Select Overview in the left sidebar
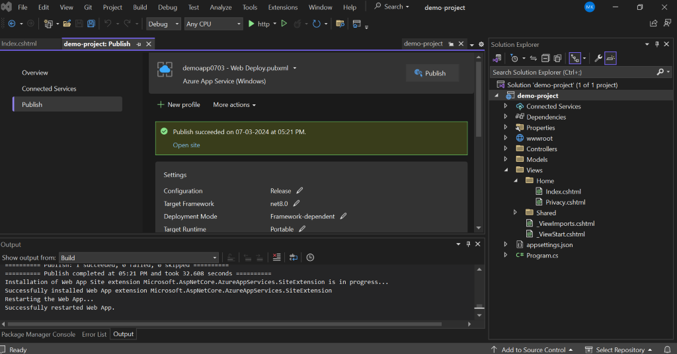Viewport: 677px width, 354px height. [x=35, y=73]
